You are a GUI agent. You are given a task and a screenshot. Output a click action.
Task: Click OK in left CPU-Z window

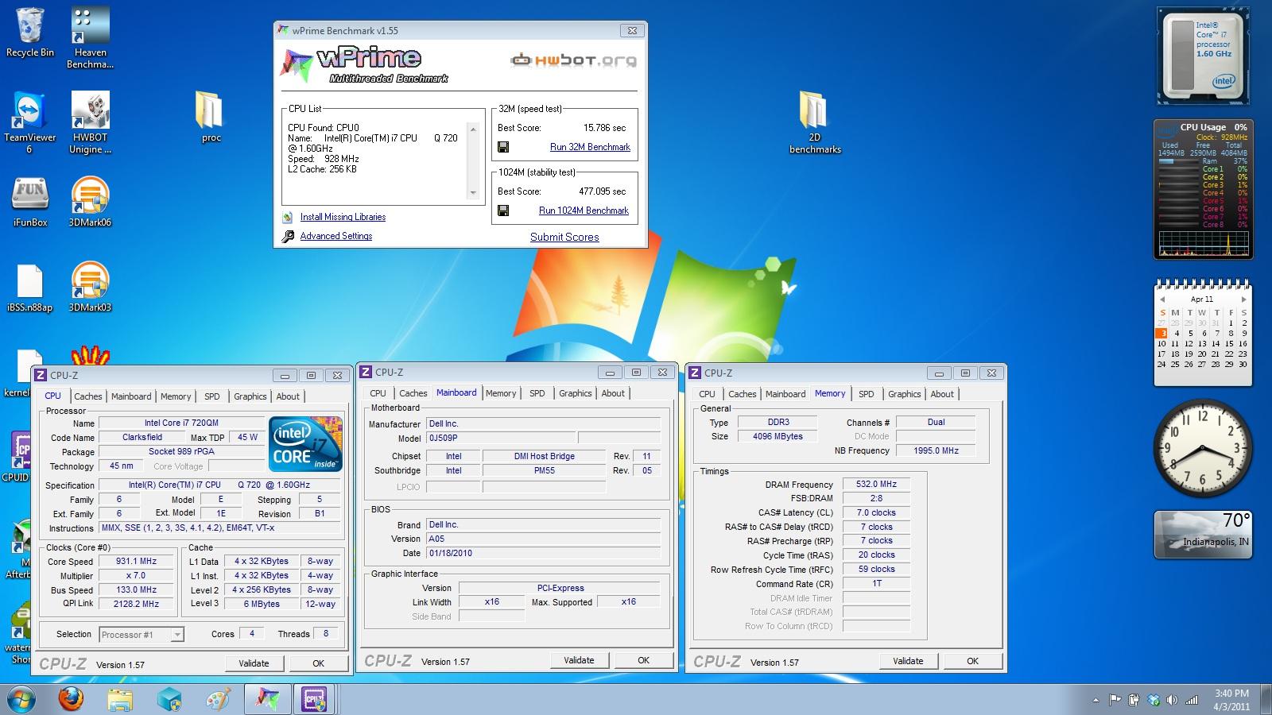[318, 663]
